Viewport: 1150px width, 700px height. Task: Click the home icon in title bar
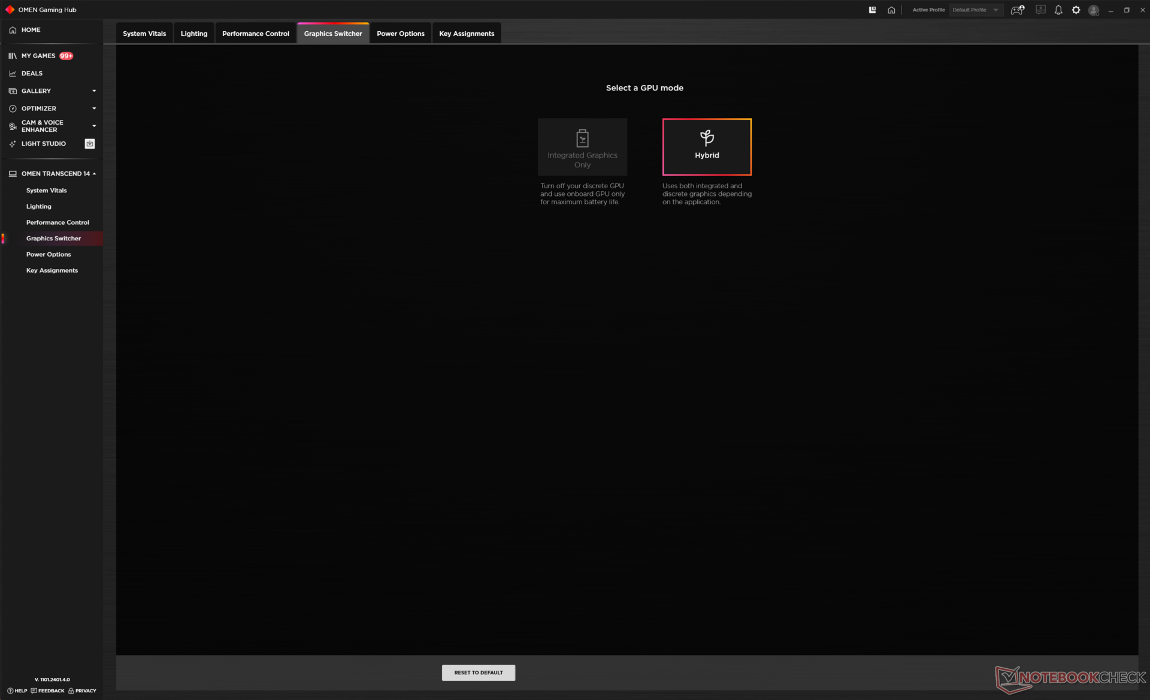[891, 10]
